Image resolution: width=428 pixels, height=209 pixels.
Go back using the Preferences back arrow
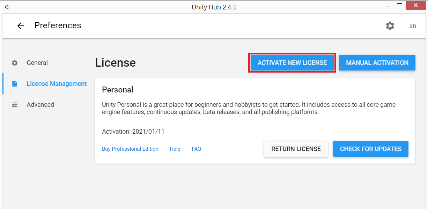click(21, 26)
